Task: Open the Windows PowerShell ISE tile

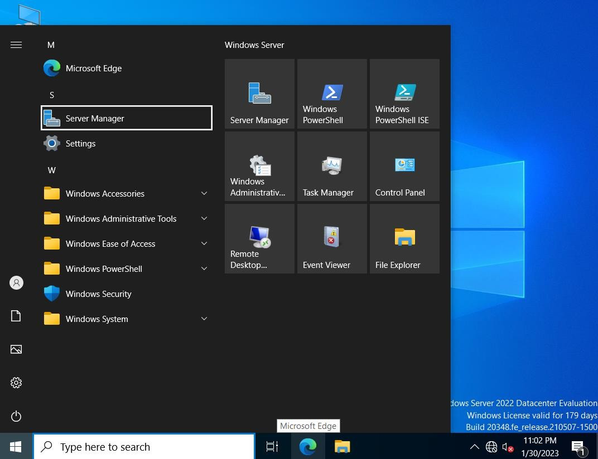Action: [x=404, y=94]
